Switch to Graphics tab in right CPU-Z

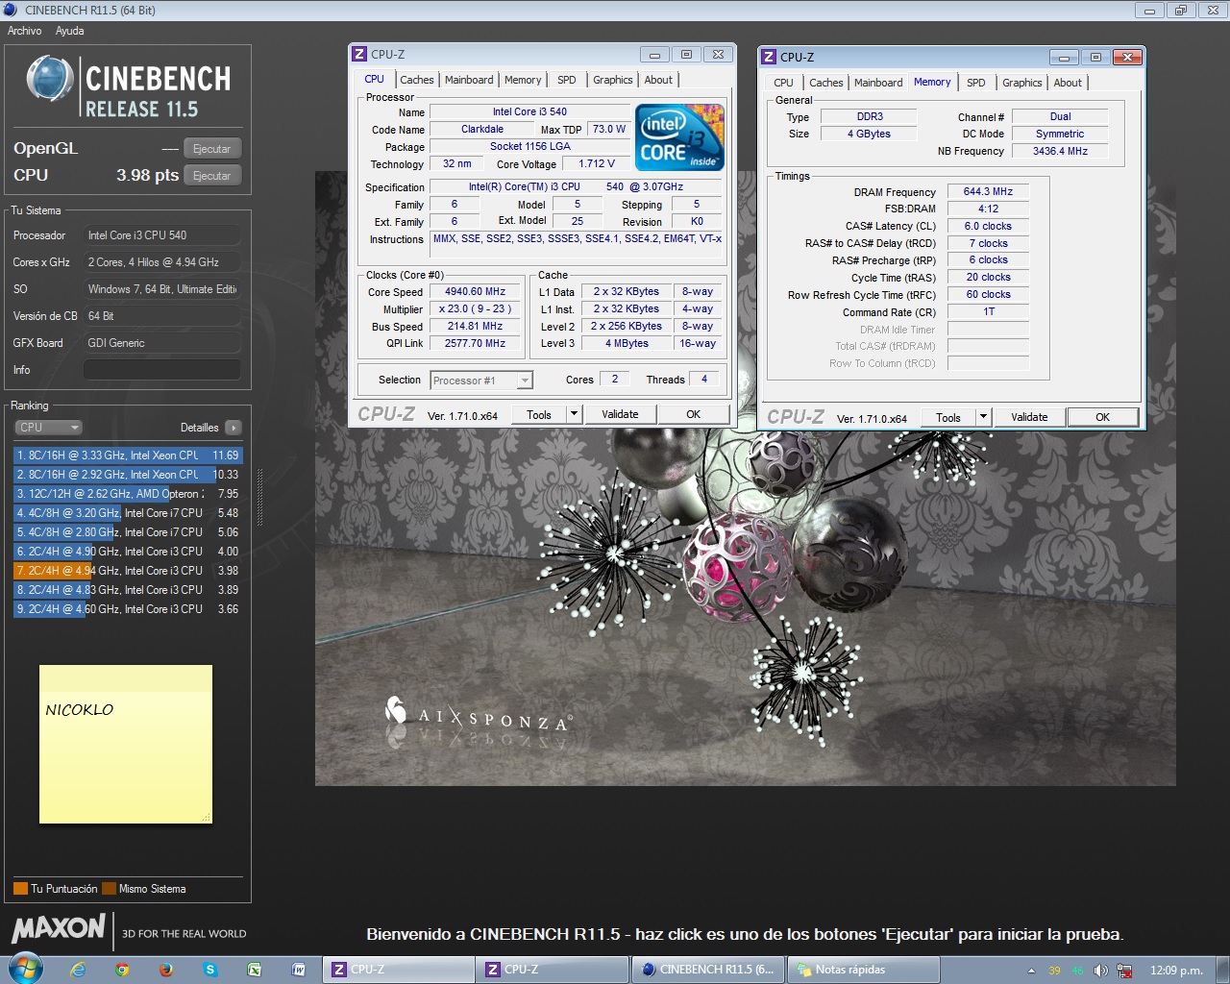click(1021, 83)
